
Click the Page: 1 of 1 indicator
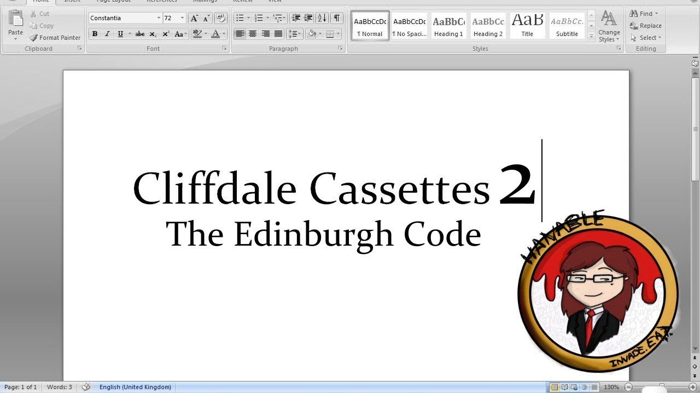21,387
